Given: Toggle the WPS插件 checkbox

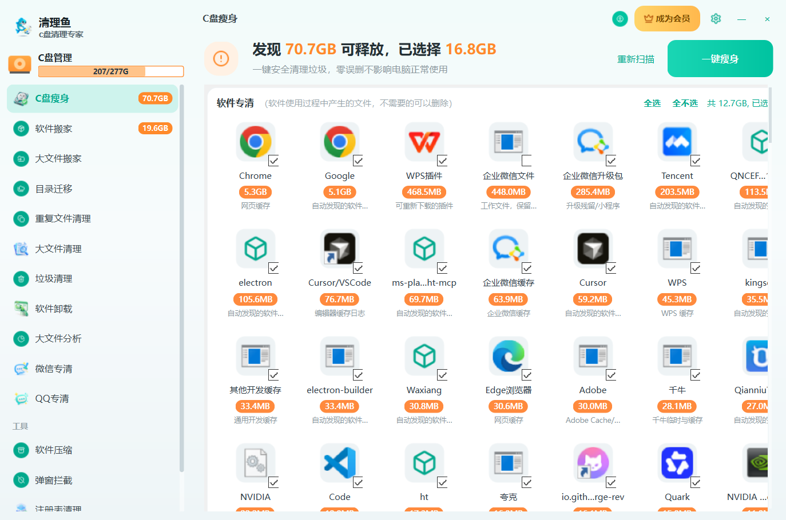Looking at the screenshot, I should (x=442, y=161).
